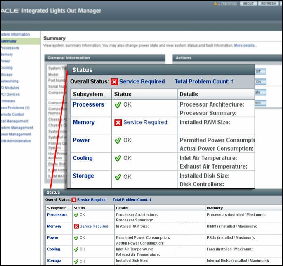Click Cooling subsystem link in enlarged callout
The height and width of the screenshot is (266, 283).
point(83,158)
